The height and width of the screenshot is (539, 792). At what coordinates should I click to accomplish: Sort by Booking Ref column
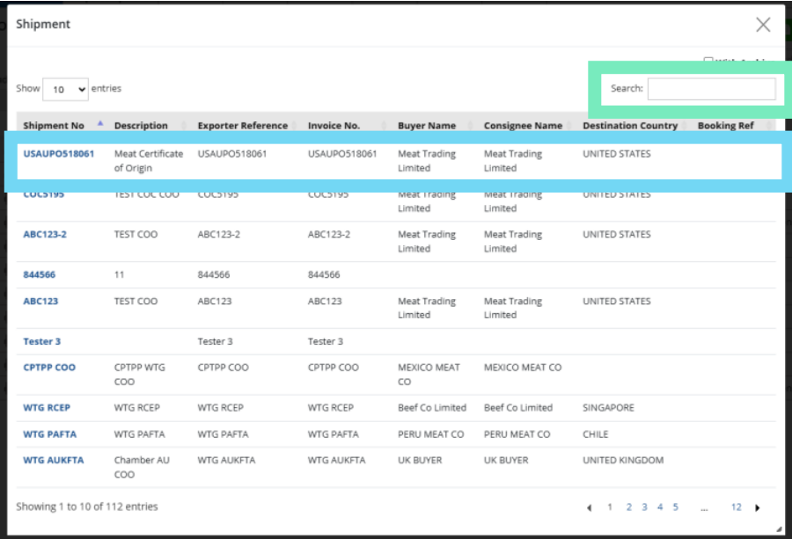pyautogui.click(x=725, y=125)
